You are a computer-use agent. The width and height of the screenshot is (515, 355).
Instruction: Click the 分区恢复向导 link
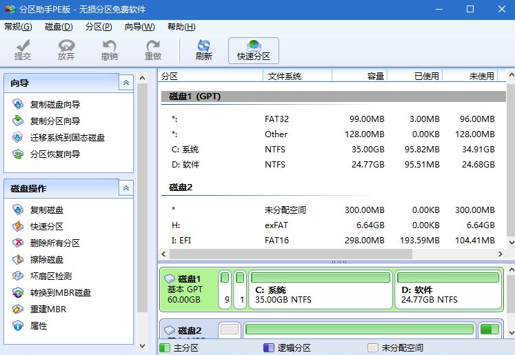click(x=54, y=154)
